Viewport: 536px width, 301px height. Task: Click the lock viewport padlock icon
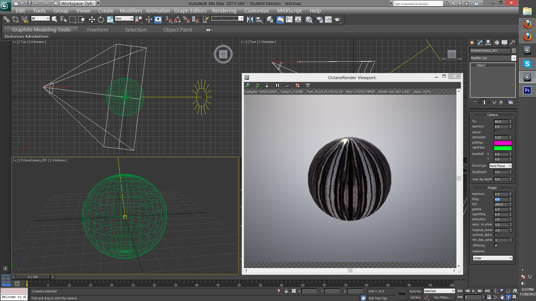click(267, 86)
